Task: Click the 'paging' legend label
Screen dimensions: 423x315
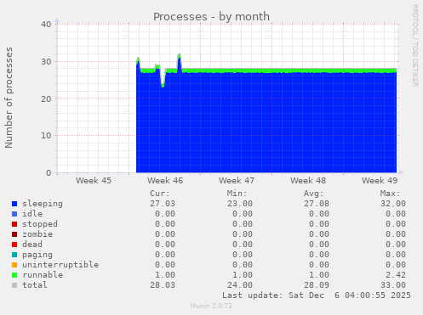Action: tap(37, 255)
